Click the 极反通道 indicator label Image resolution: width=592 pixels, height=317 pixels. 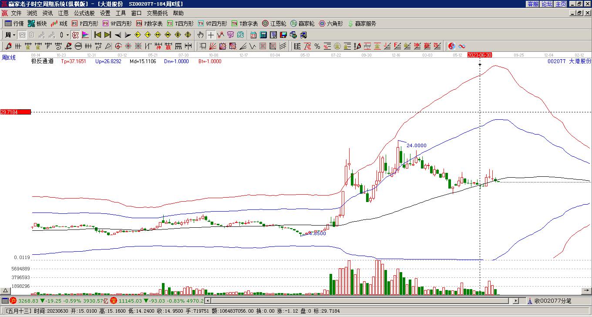(x=42, y=61)
